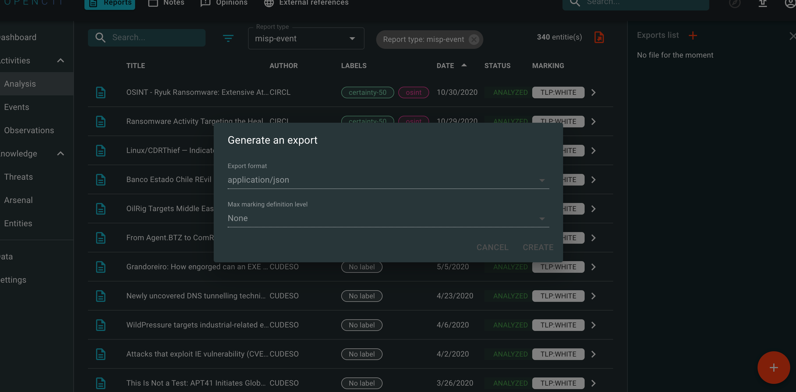The height and width of the screenshot is (392, 796).
Task: Open the explore compass icon in the top bar
Action: [735, 4]
